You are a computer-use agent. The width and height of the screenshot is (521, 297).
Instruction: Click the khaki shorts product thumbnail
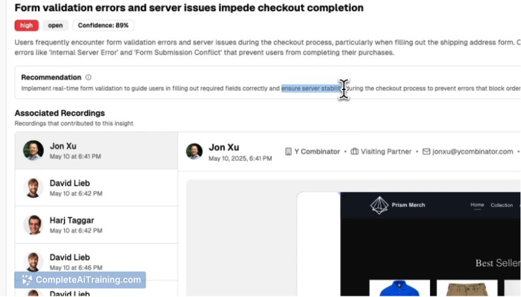467,288
